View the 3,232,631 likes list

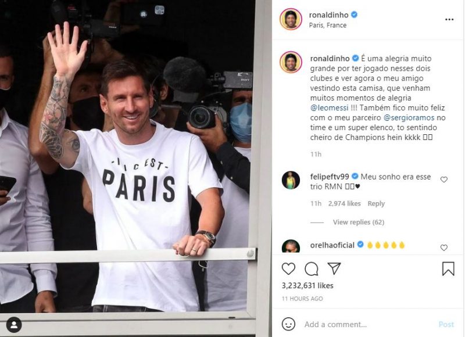pos(307,285)
